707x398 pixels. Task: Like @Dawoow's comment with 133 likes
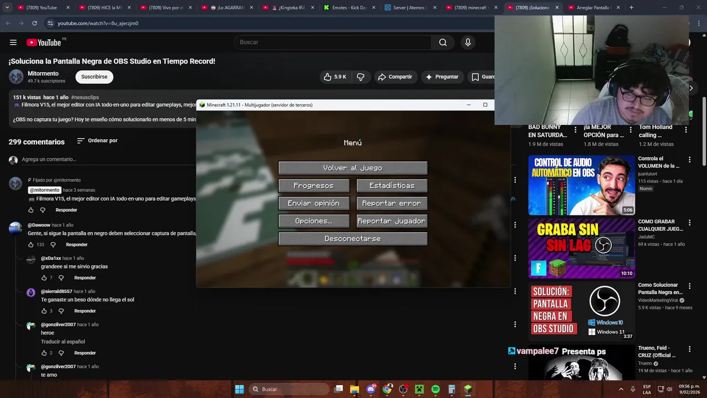pos(31,244)
